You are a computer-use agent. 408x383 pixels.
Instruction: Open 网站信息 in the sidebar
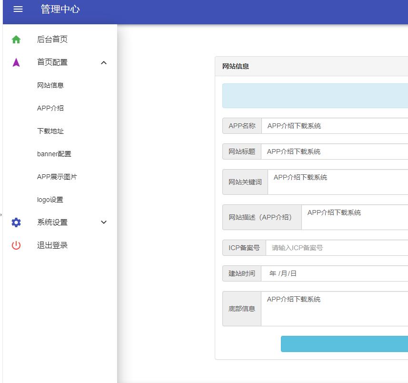50,85
